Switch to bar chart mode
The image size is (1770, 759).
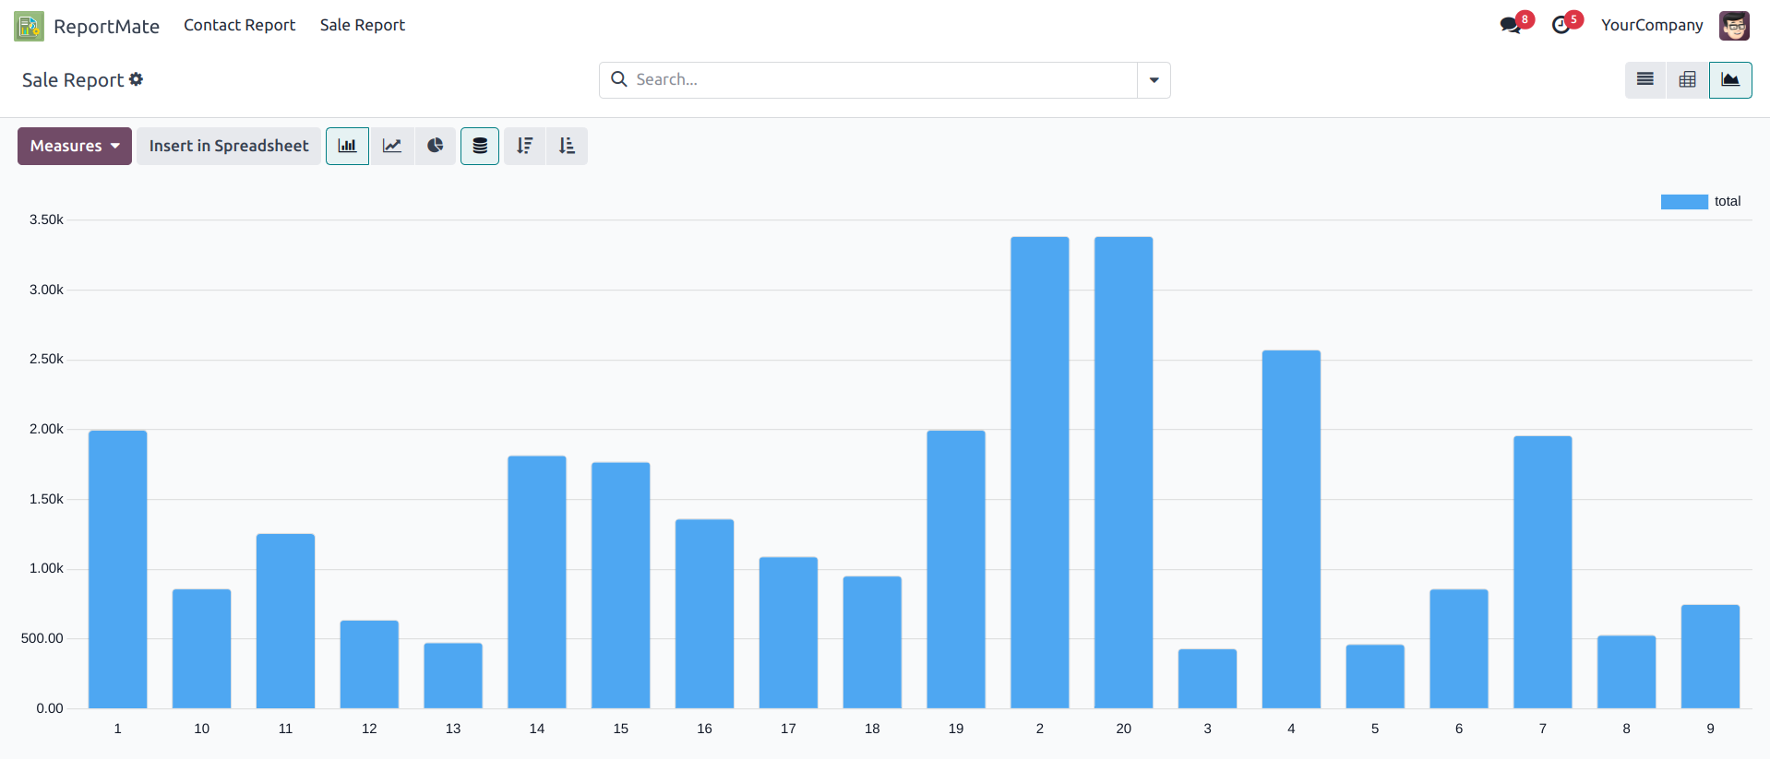(x=347, y=146)
